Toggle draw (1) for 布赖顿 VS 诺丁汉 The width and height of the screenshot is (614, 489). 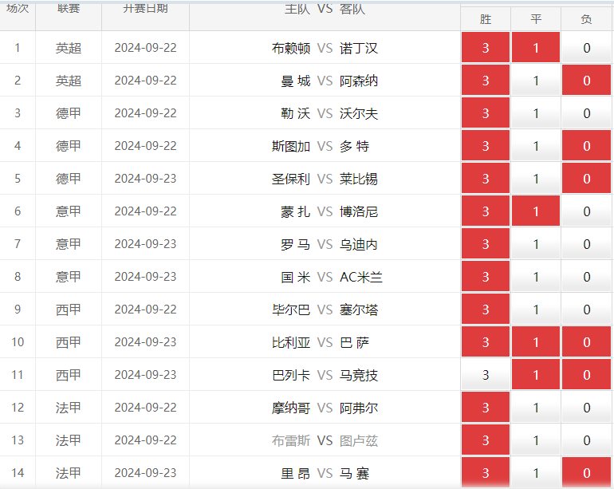pos(536,48)
